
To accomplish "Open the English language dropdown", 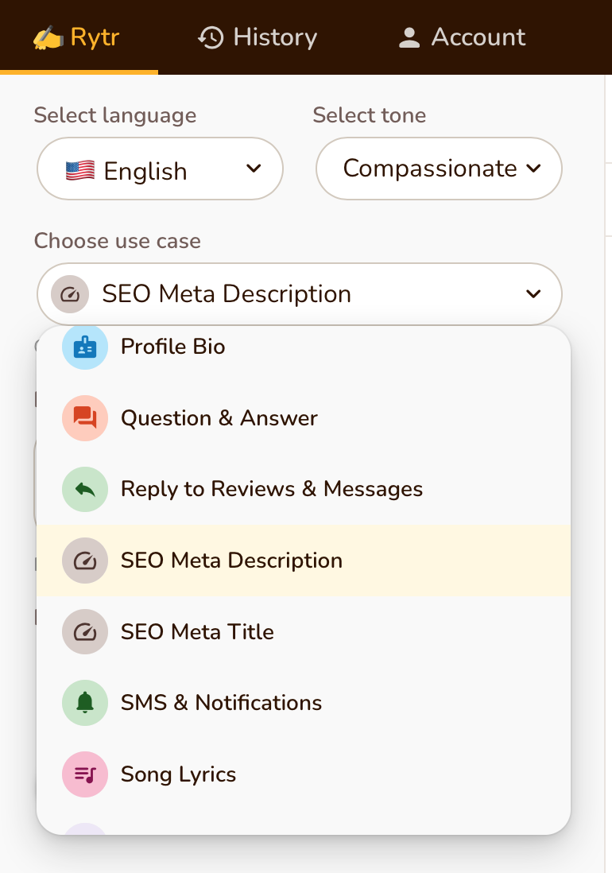I will [161, 169].
